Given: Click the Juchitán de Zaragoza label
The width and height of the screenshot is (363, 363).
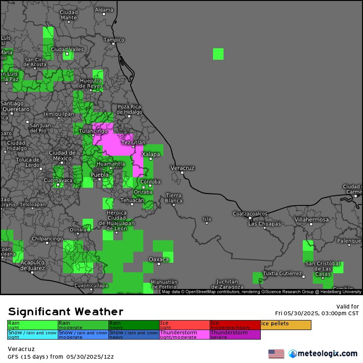Looking at the screenshot, I should click(227, 284).
